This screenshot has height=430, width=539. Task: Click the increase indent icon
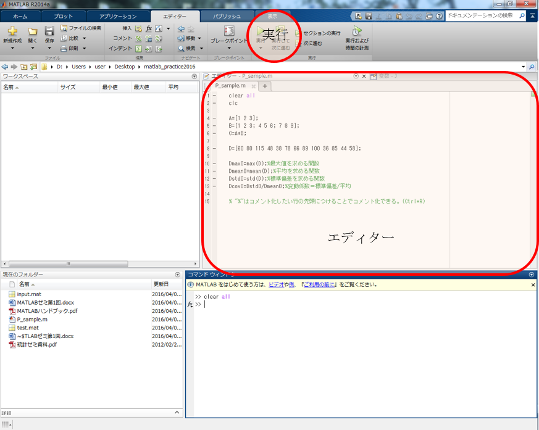[x=149, y=49]
